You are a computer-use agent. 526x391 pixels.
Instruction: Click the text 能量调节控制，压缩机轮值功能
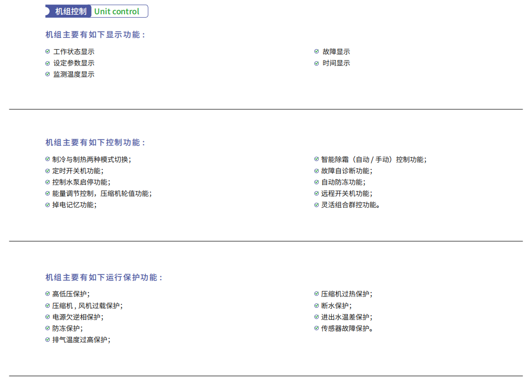tap(102, 194)
